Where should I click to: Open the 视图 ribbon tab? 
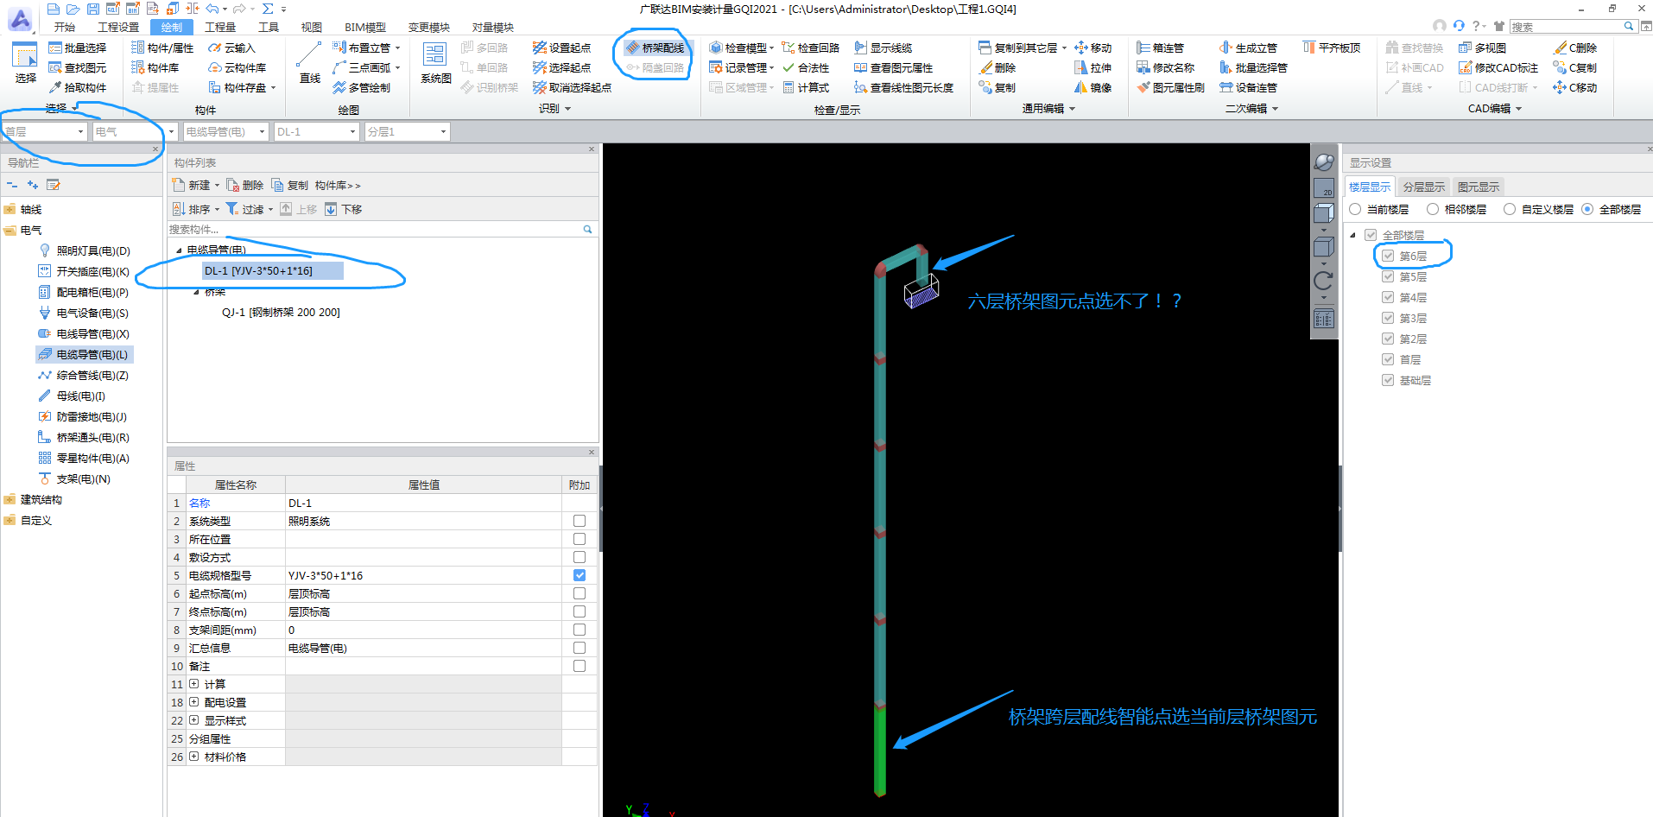312,27
